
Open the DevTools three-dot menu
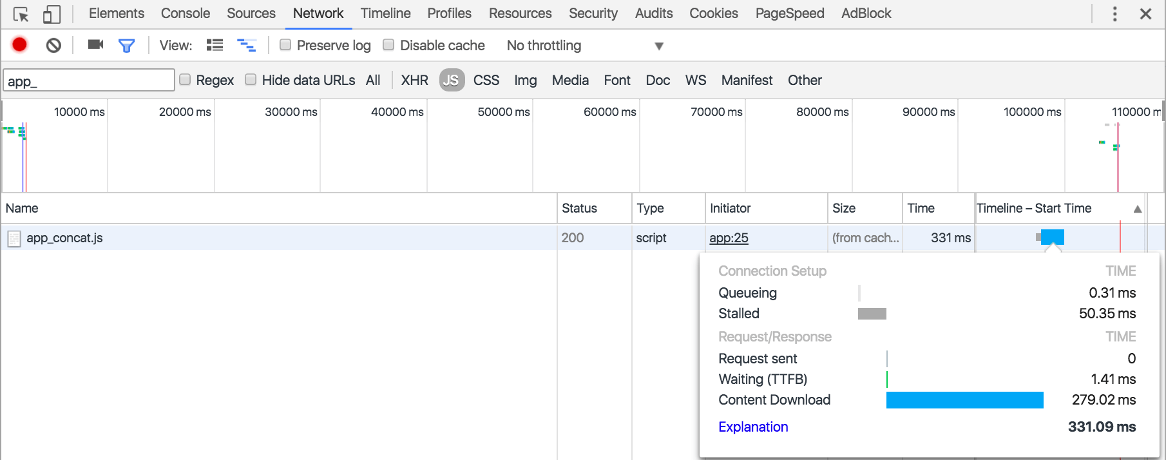[1114, 14]
